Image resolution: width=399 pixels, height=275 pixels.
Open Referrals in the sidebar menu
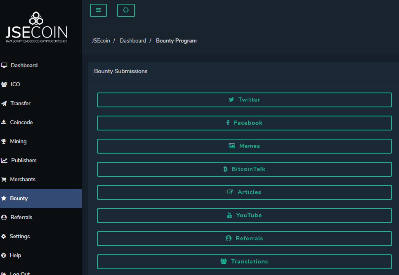[21, 217]
